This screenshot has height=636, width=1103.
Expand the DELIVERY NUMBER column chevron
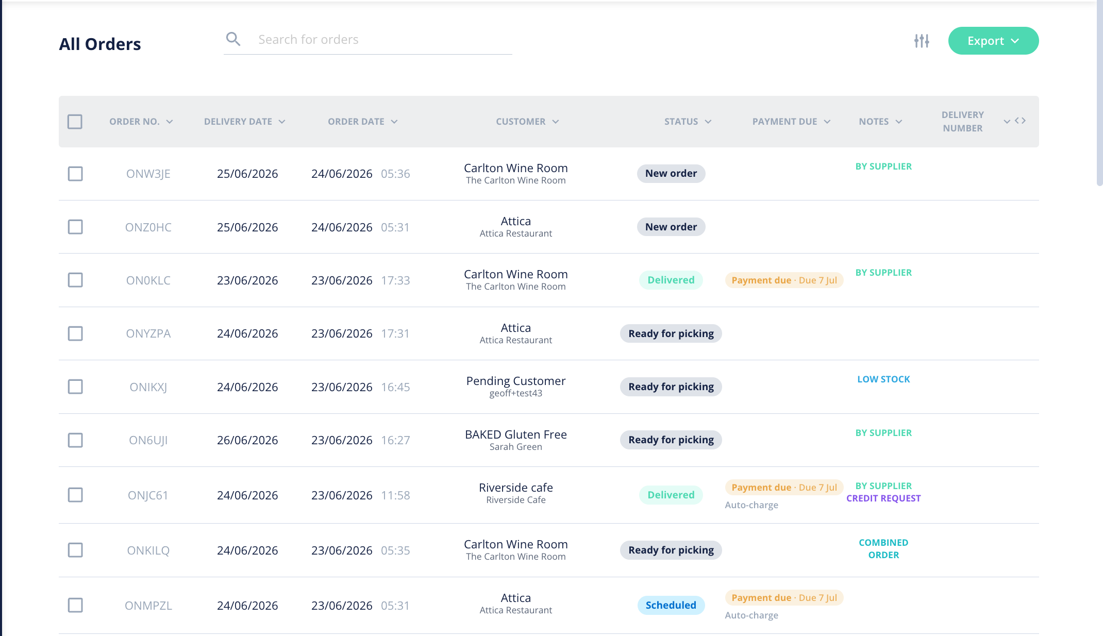(x=1007, y=122)
